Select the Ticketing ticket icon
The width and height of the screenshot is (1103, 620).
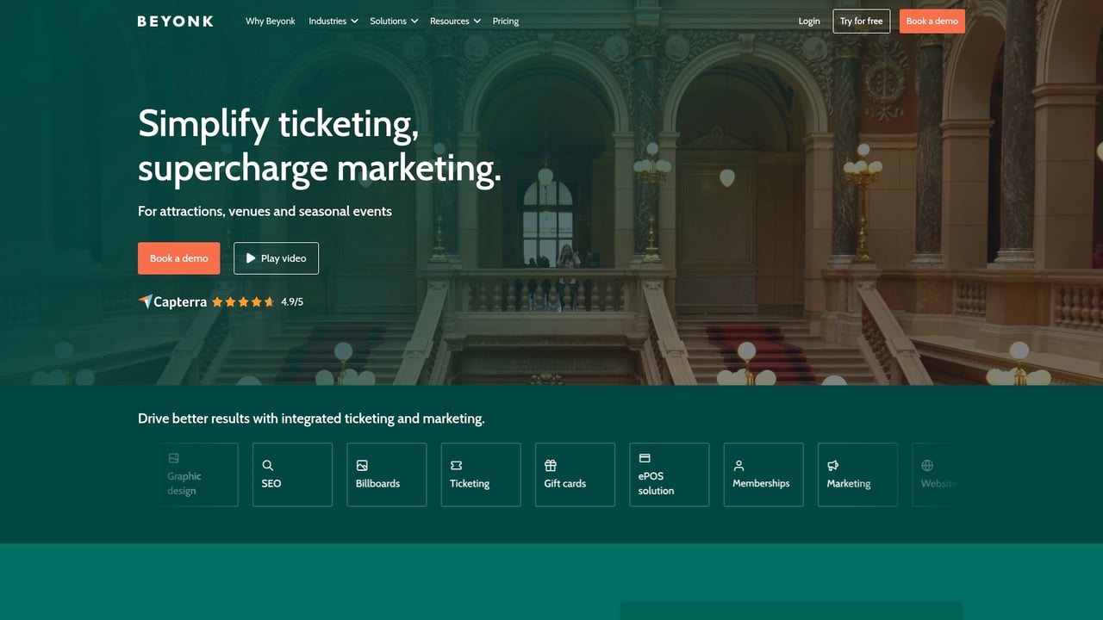click(456, 465)
